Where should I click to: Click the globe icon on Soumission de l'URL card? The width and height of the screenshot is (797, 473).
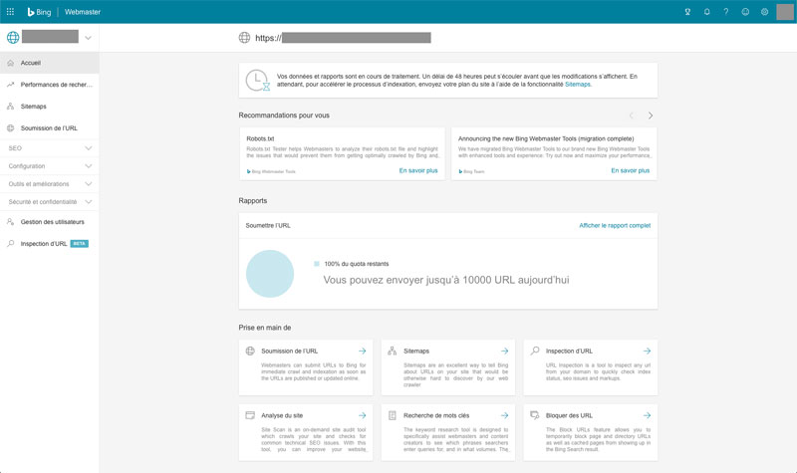[x=250, y=352]
